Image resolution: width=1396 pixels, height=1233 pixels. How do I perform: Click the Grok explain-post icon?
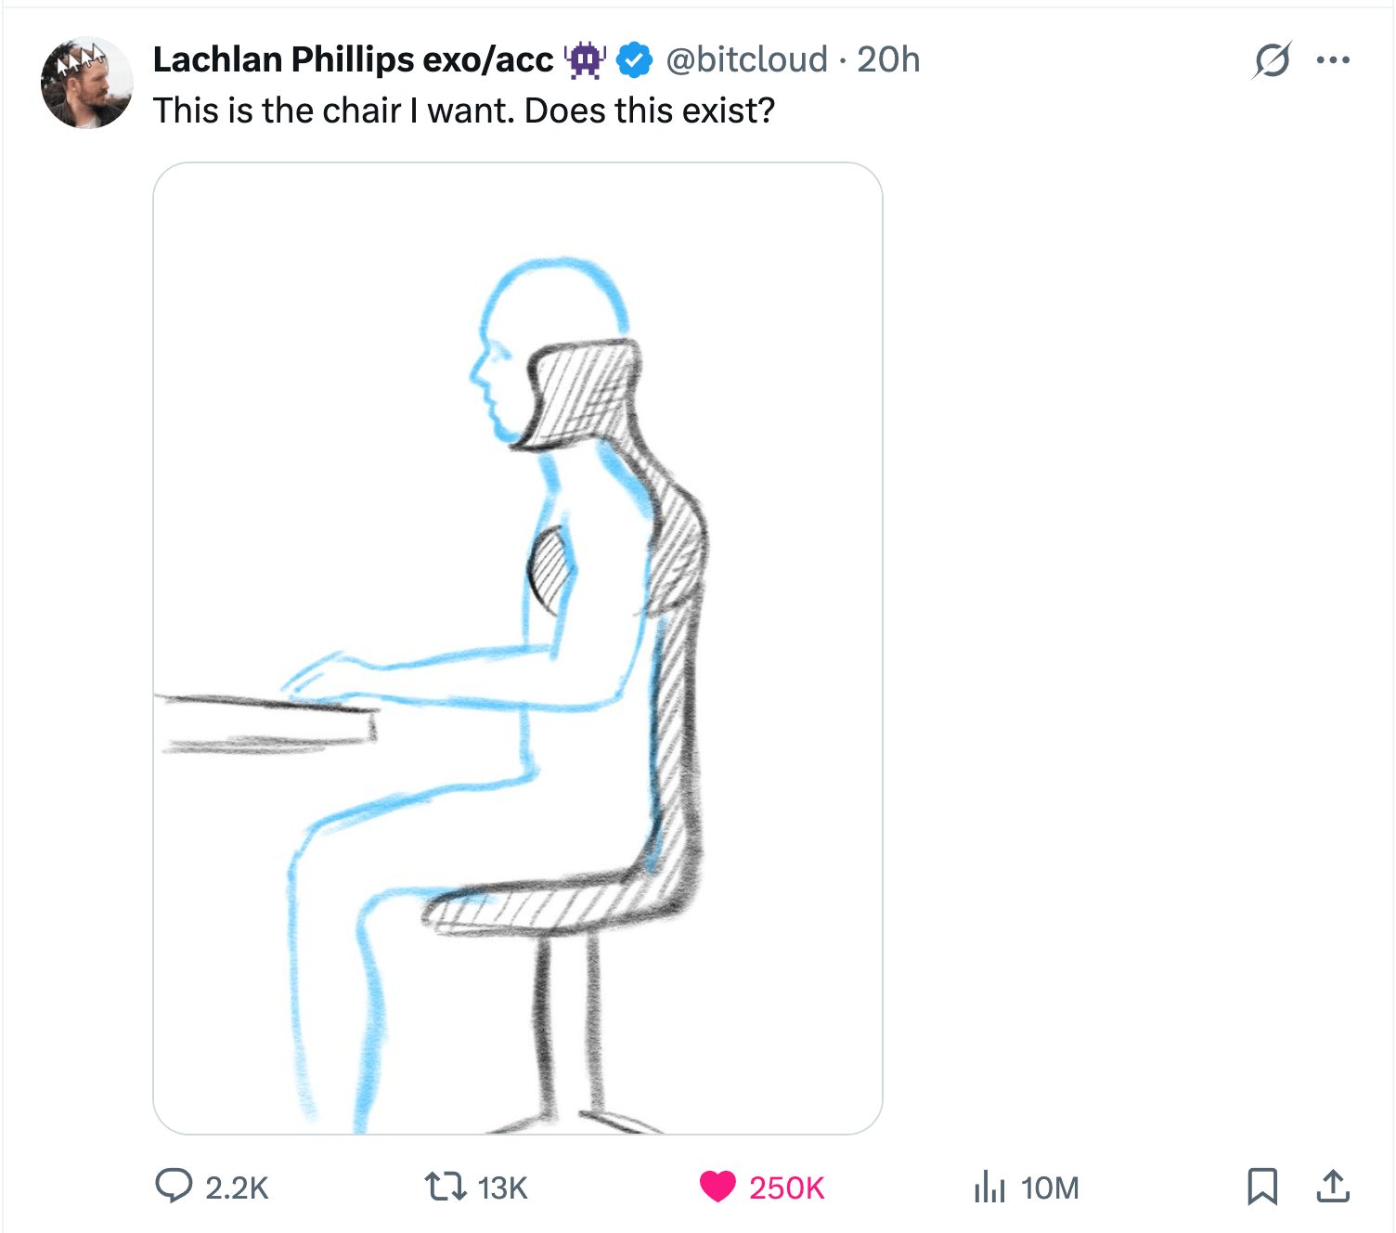click(x=1272, y=60)
